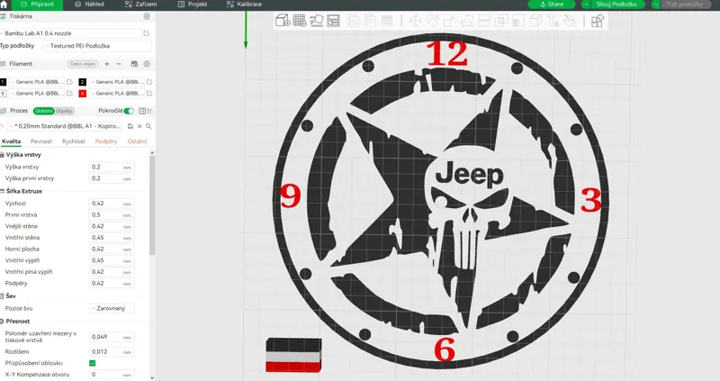Screen dimensions: 720x381
Task: Switch to the Zařízení device tab
Action: click(x=140, y=5)
